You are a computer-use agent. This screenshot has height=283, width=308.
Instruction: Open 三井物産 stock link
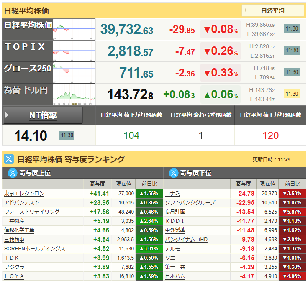(x=14, y=221)
